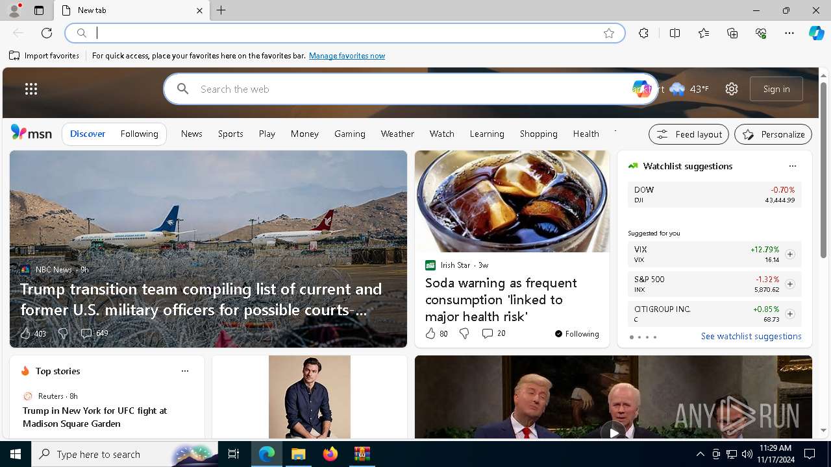Screen dimensions: 831x467
Task: Refresh the page with reload icon
Action: point(47,33)
